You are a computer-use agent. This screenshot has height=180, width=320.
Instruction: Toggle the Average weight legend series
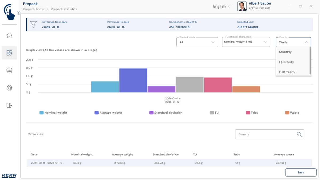[x=108, y=113]
